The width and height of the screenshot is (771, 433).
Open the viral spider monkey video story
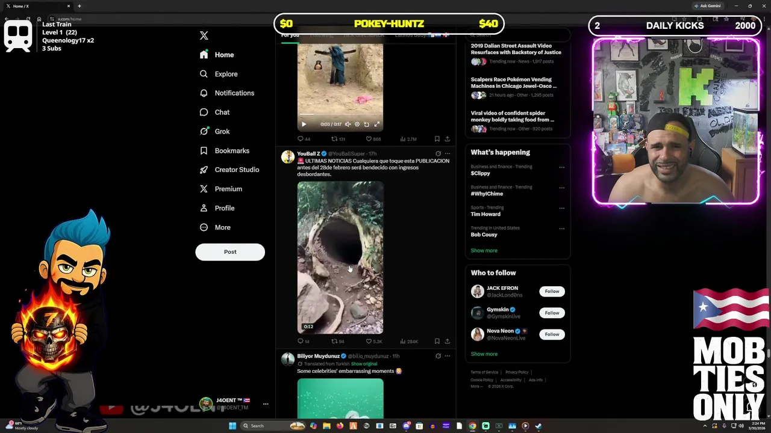click(518, 121)
